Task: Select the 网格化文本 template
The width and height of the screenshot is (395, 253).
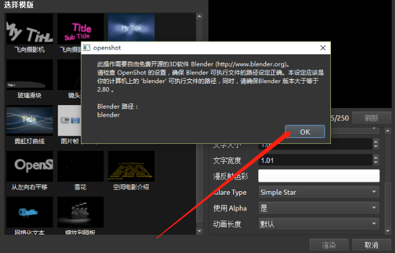Action: (29, 212)
